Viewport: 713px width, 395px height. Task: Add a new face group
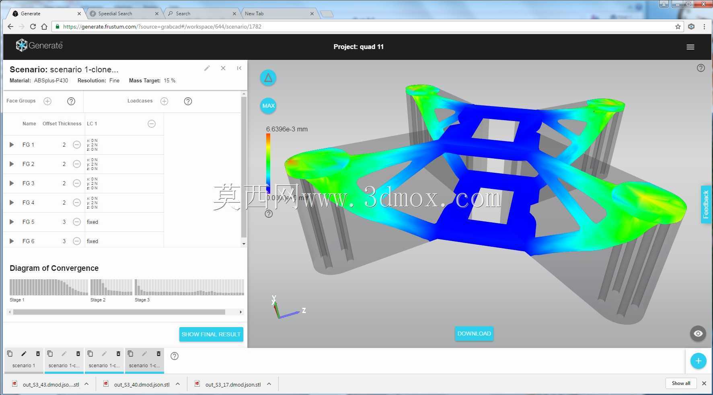47,101
